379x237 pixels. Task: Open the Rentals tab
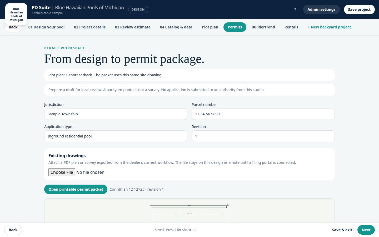coord(291,27)
